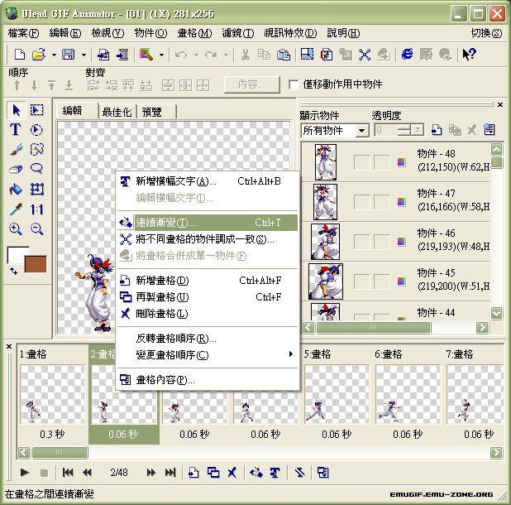Choose 將不同畫格的物件調成一致 menu entry
The height and width of the screenshot is (505, 511).
click(208, 239)
